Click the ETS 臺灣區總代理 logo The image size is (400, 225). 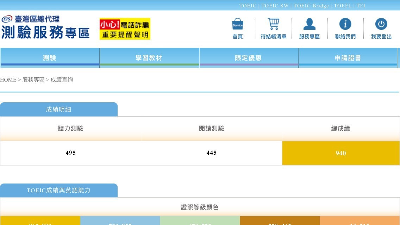tap(31, 19)
